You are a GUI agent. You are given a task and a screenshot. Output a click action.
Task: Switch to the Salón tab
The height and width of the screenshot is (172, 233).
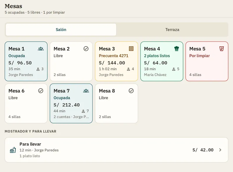click(x=61, y=30)
